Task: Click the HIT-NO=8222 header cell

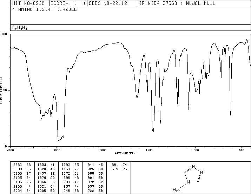Action: pos(30,3)
